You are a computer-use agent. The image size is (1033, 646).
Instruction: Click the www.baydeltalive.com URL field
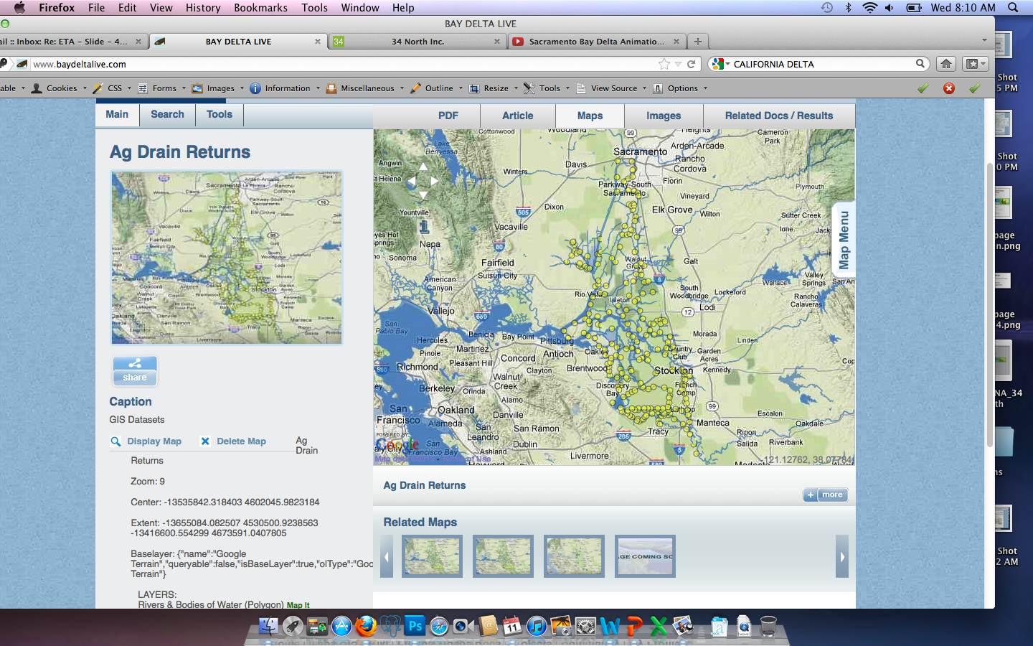pos(344,64)
